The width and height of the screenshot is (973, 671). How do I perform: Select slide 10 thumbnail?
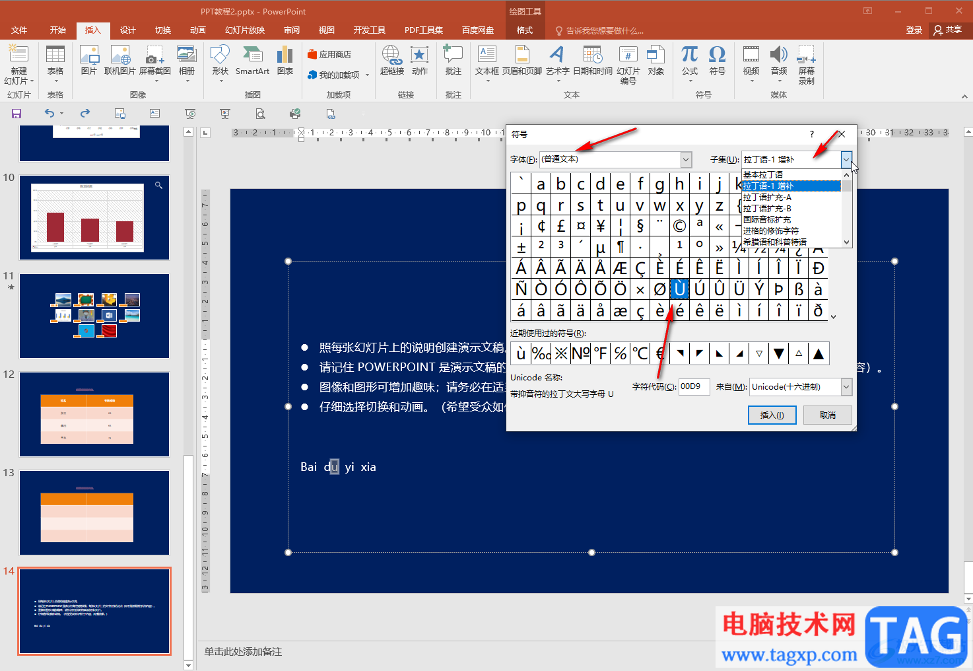(x=94, y=217)
